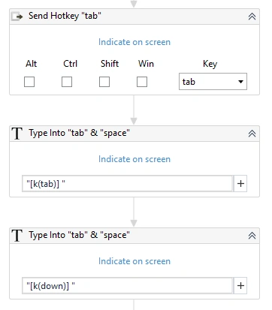Enable the Win modifier checkbox
The width and height of the screenshot is (272, 310).
(x=142, y=82)
